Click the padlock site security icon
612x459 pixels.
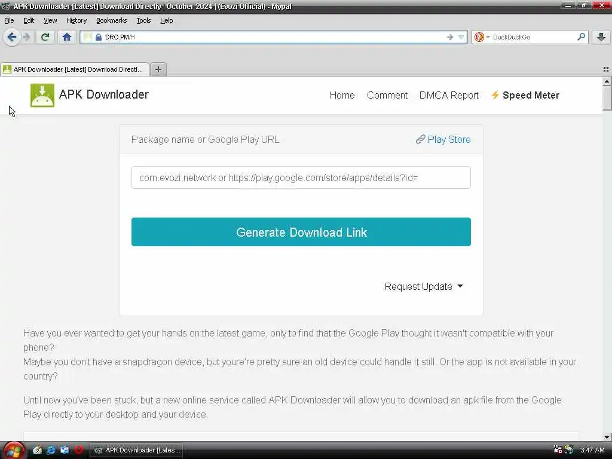tap(99, 37)
